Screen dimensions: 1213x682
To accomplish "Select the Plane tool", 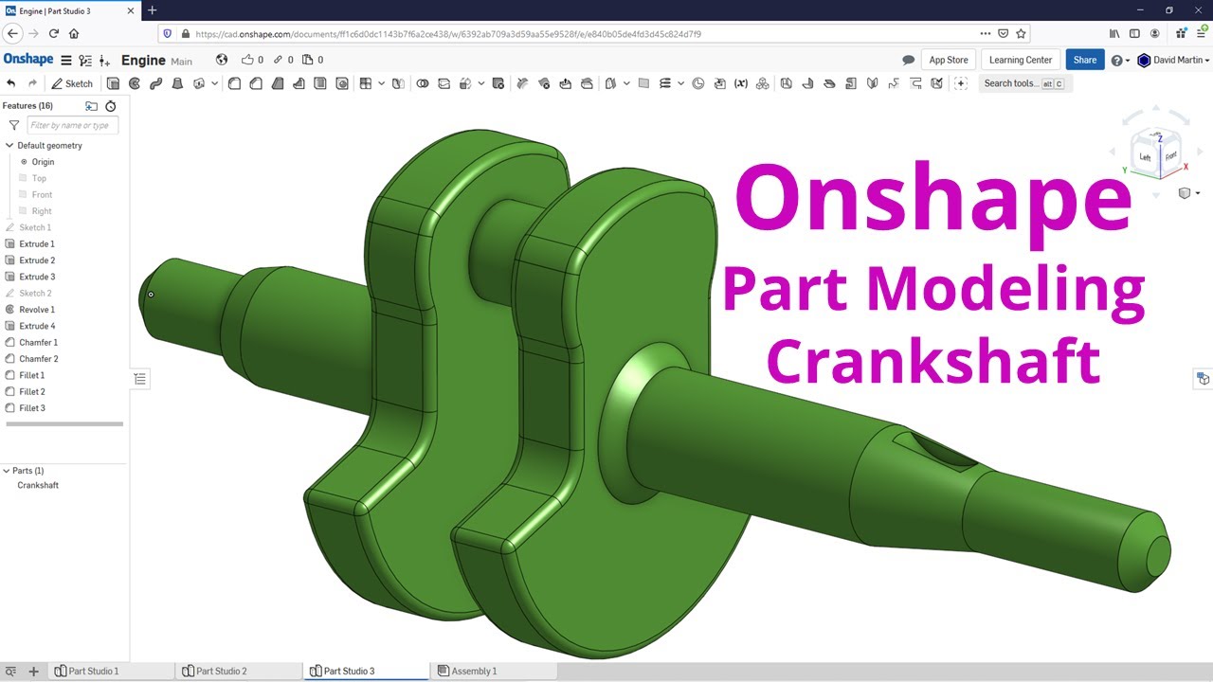I will (x=643, y=83).
